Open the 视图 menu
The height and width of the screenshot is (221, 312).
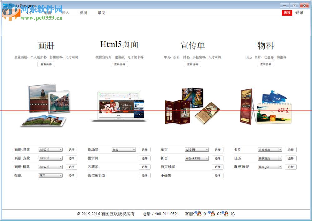point(83,13)
